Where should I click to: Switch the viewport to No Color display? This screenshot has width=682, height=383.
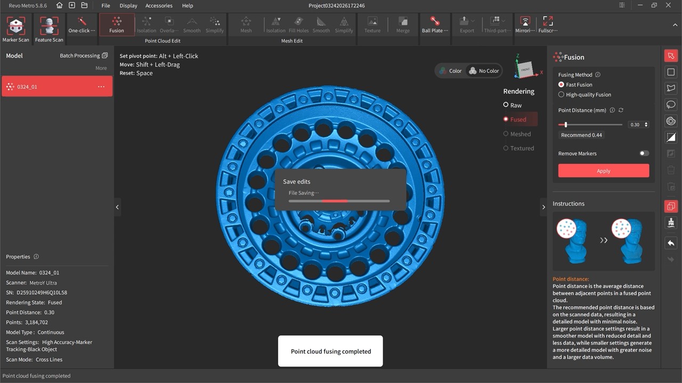484,71
